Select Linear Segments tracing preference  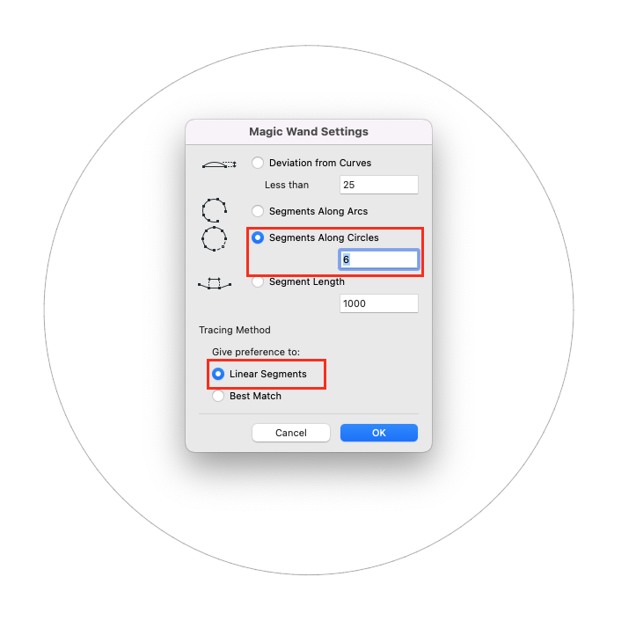point(218,374)
